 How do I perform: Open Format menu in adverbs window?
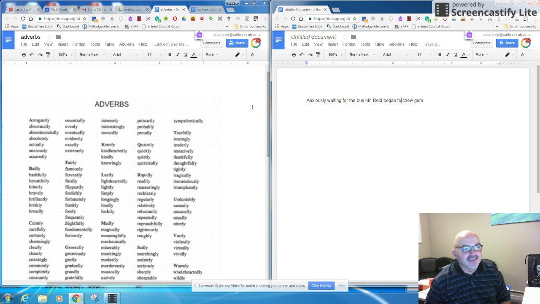[x=79, y=44]
